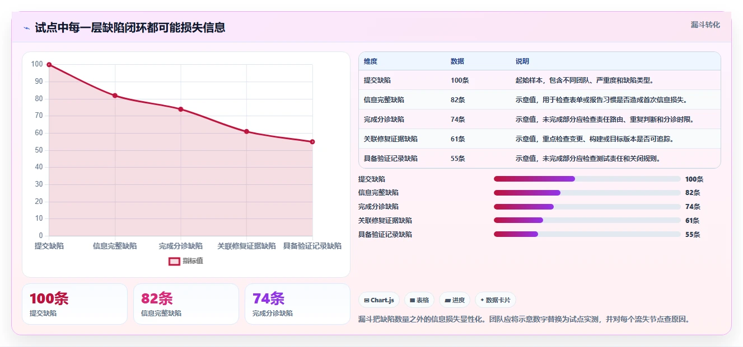Click the 完成分诊缺陷 table row cell

(x=384, y=120)
